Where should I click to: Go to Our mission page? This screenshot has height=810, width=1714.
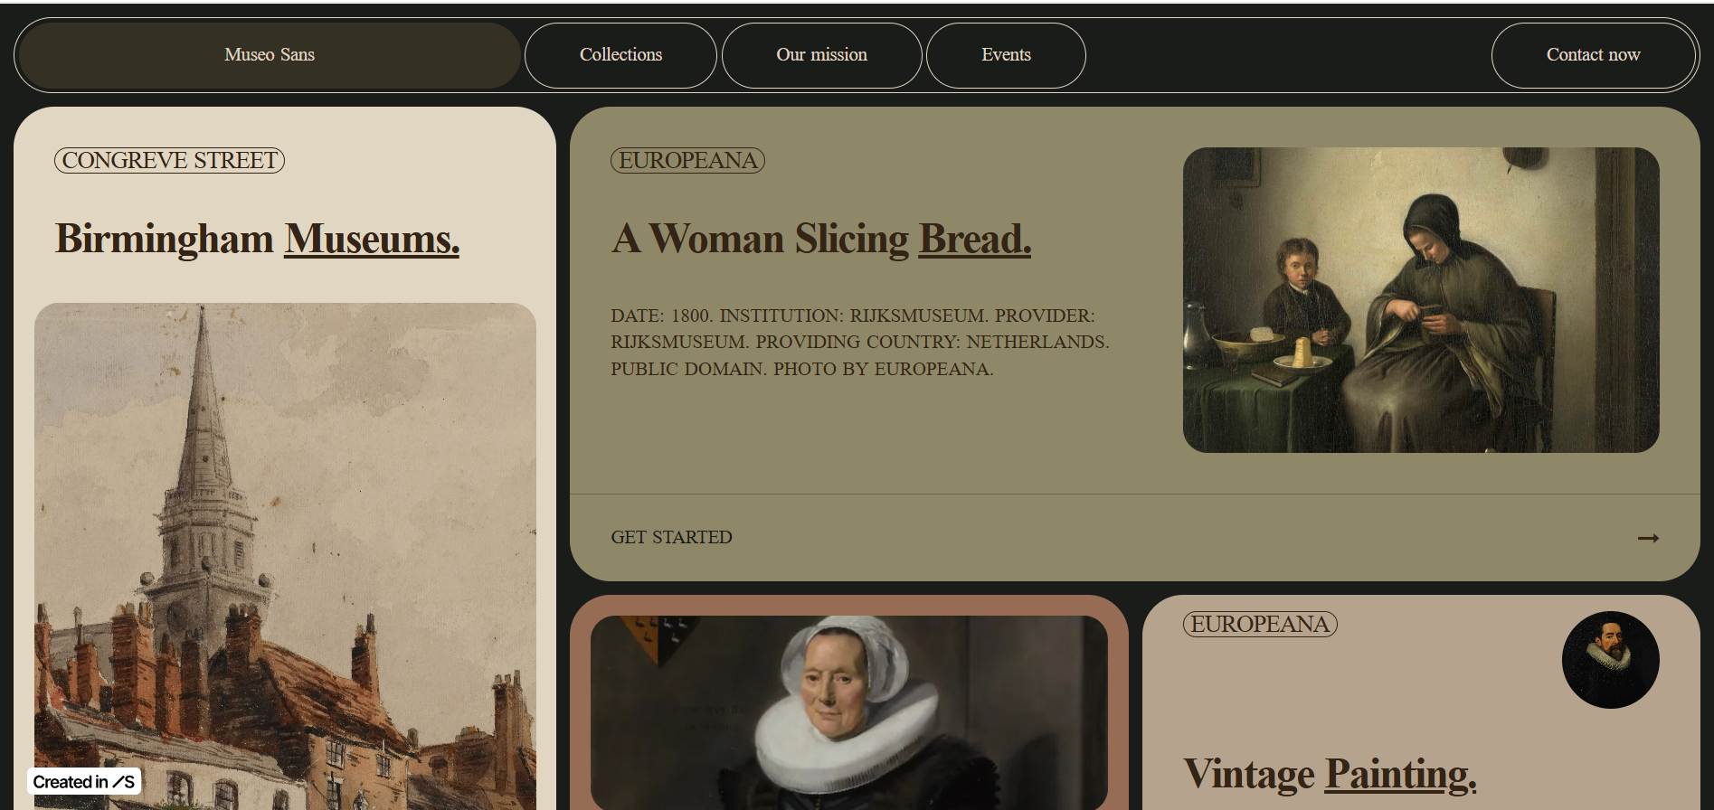[821, 55]
